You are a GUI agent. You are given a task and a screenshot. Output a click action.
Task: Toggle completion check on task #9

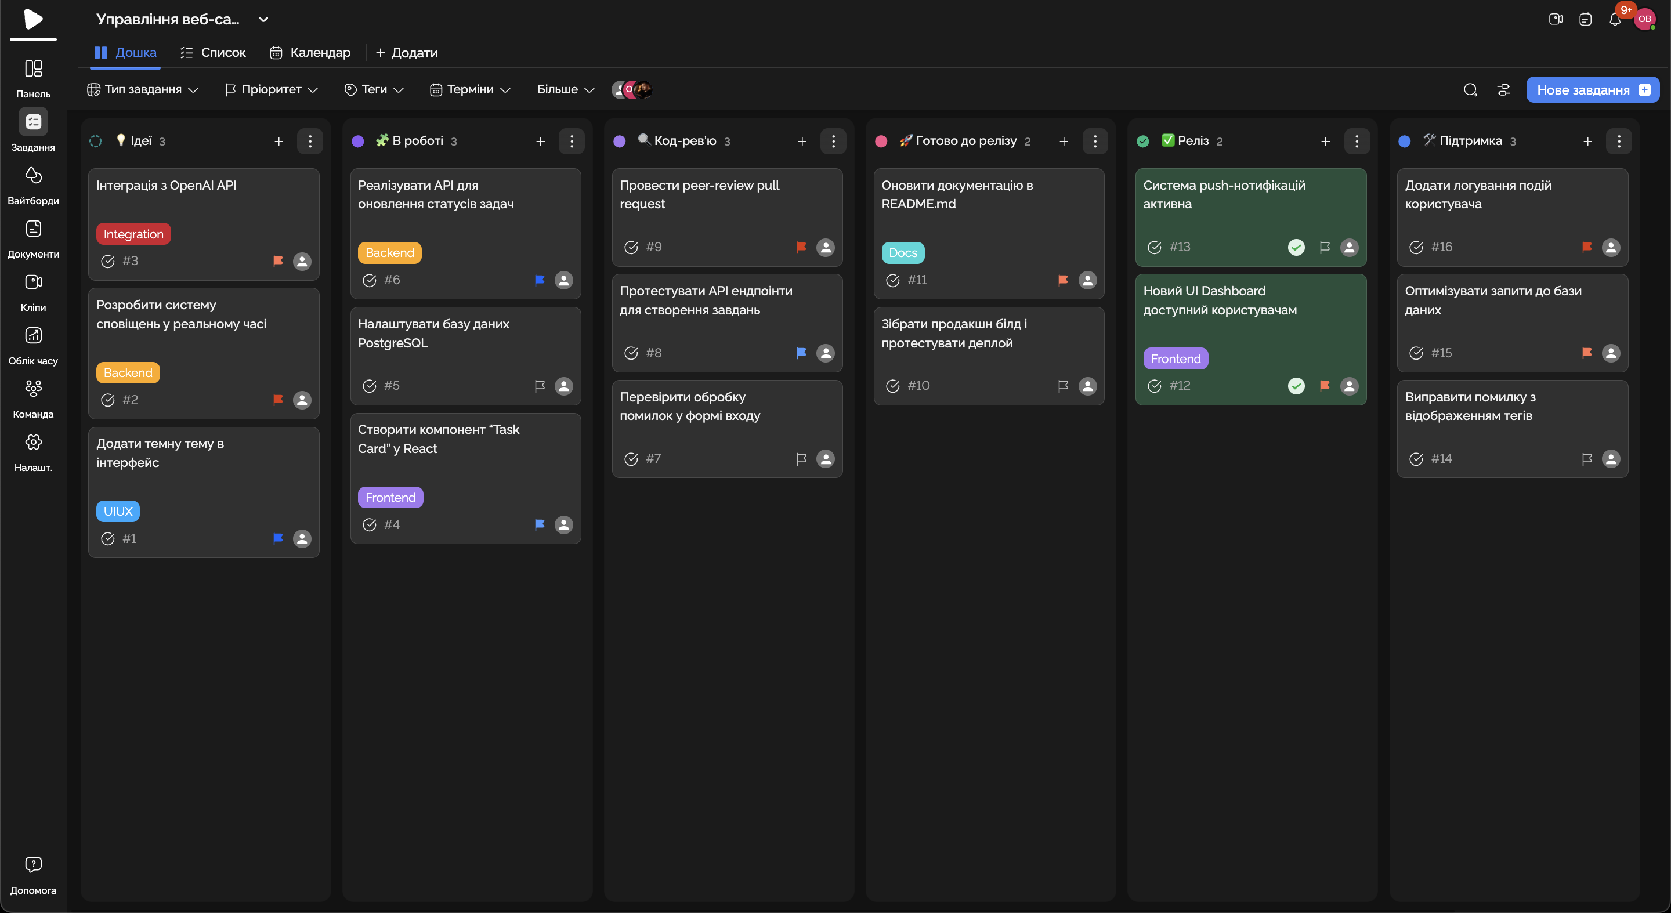tap(631, 247)
